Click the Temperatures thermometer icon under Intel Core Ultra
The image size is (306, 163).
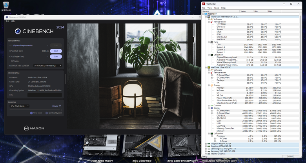point(212,73)
